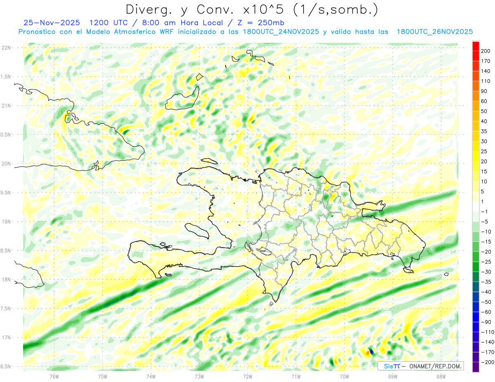Click the white colorbar swatch between 1 and -1

coord(476,206)
